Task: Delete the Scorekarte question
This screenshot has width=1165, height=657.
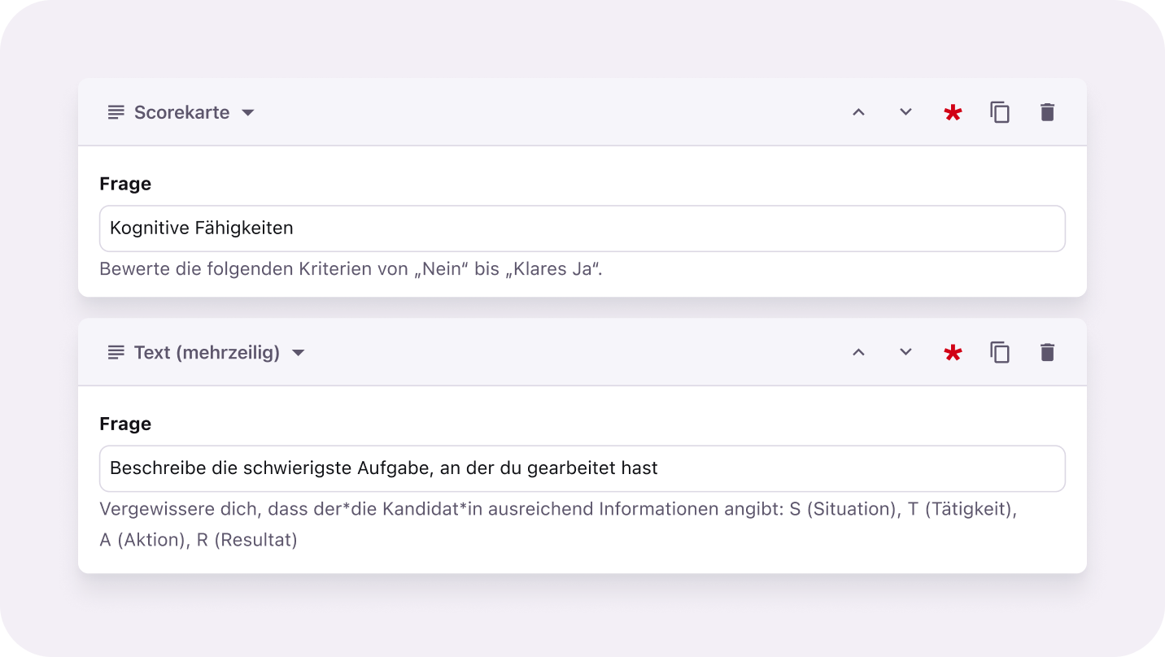Action: (x=1047, y=112)
